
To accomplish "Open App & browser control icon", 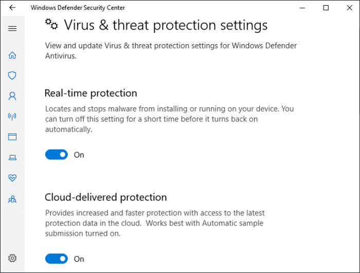I will click(x=12, y=137).
